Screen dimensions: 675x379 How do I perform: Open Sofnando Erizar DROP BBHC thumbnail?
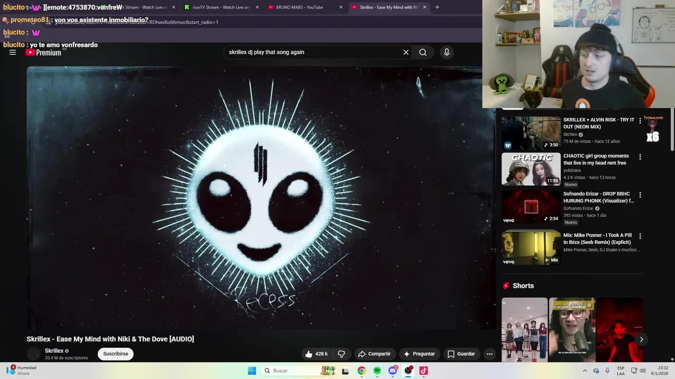pyautogui.click(x=531, y=207)
